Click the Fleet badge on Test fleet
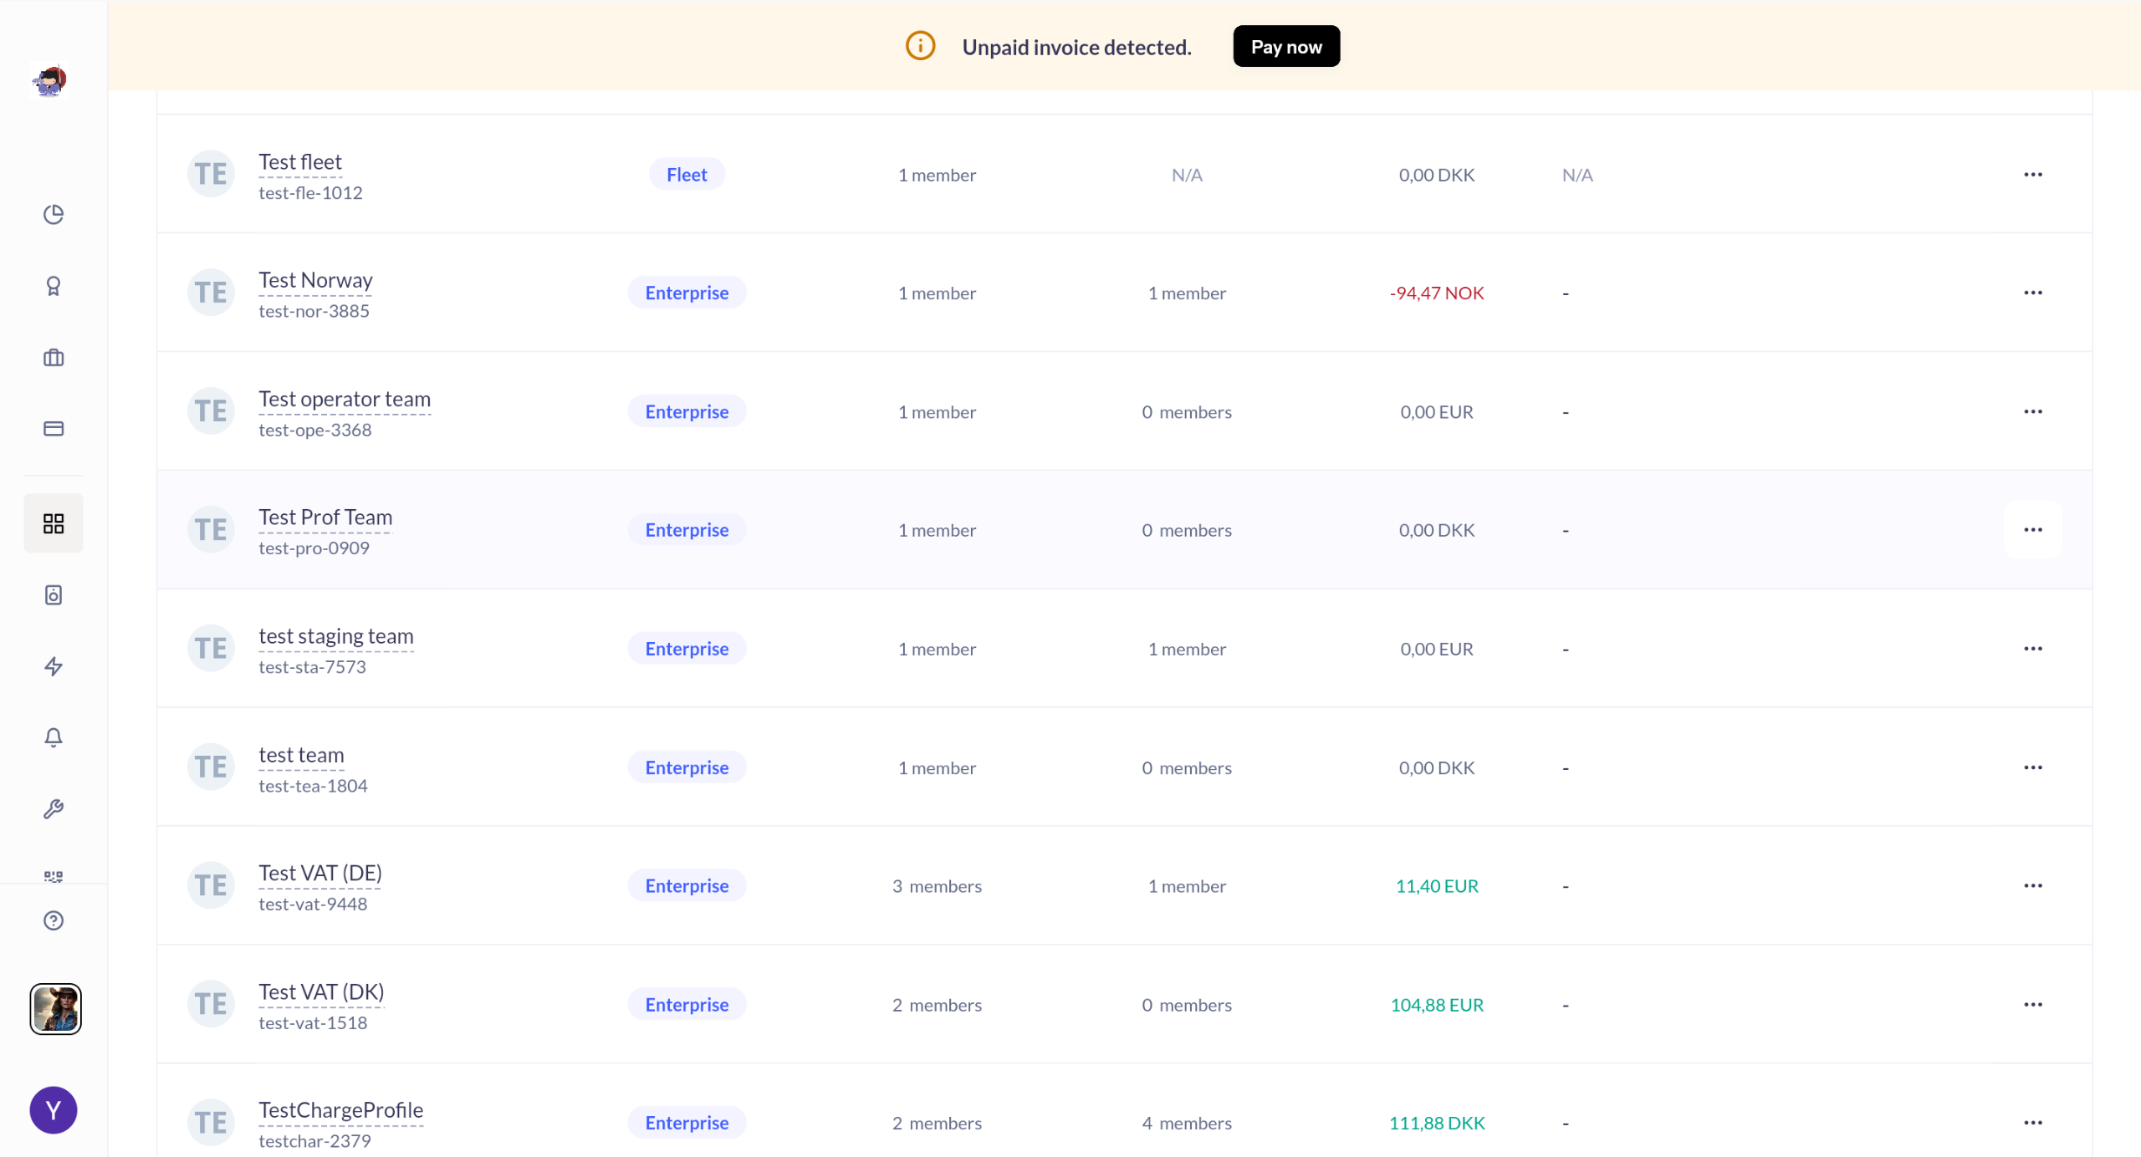 686,175
